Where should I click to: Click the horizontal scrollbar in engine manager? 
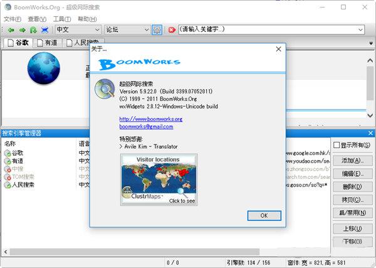point(134,252)
